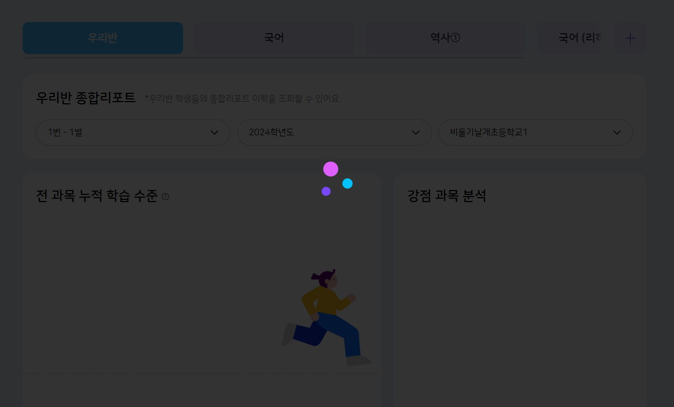
Task: Switch to the truncated 국어 (리하 tab
Action: pyautogui.click(x=575, y=38)
